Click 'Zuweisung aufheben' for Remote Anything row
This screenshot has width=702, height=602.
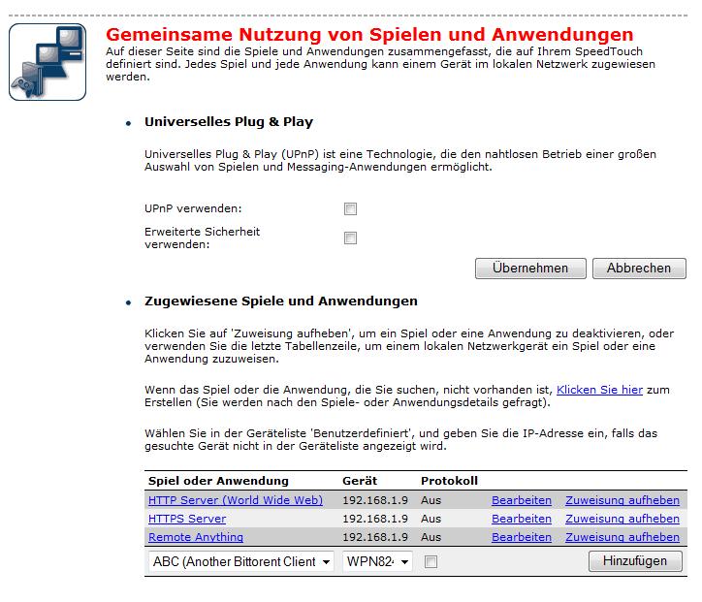622,537
